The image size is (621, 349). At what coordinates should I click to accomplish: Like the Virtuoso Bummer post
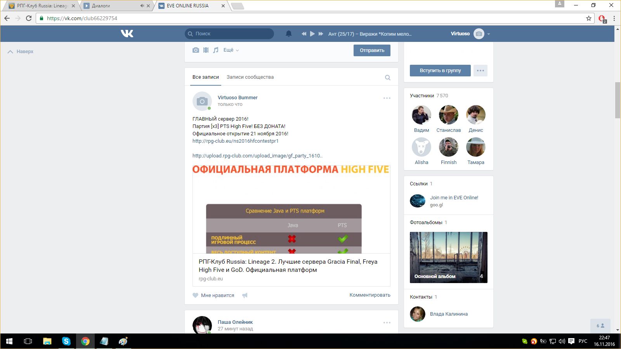point(213,295)
